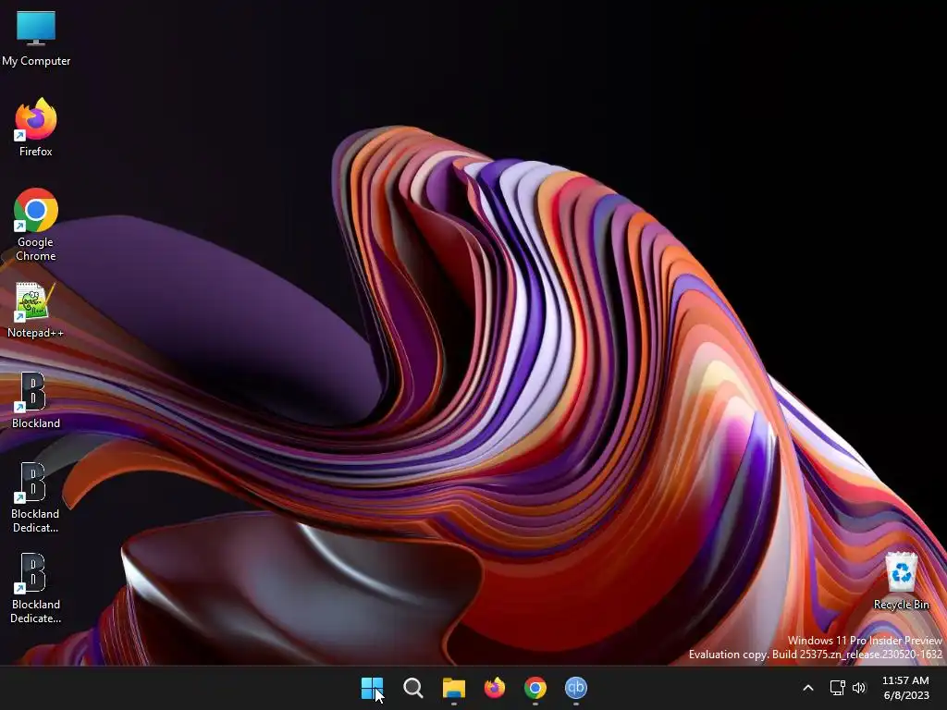Select the Google Chrome desktop shortcut
Screen dimensions: 947x710
(36, 225)
